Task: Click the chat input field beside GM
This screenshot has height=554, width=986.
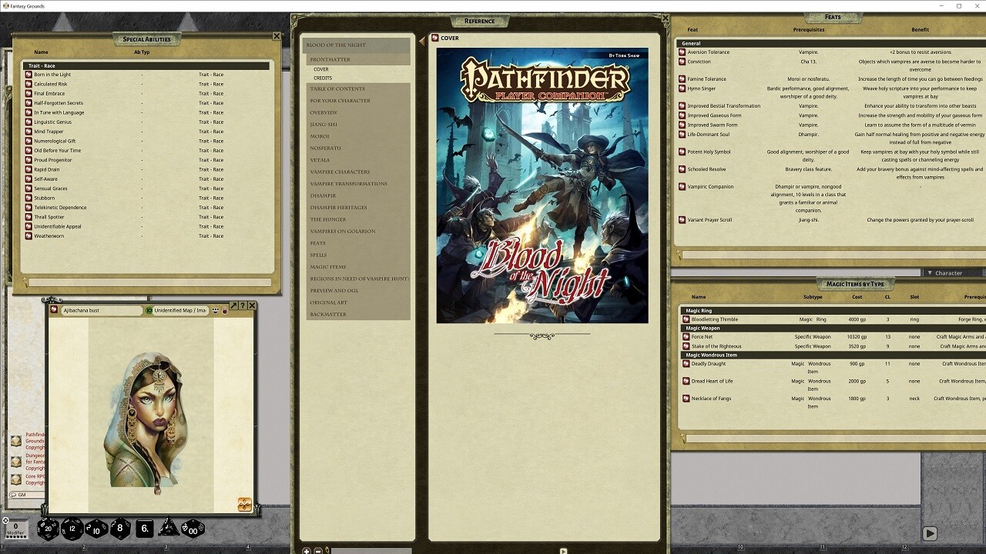Action: 35,495
